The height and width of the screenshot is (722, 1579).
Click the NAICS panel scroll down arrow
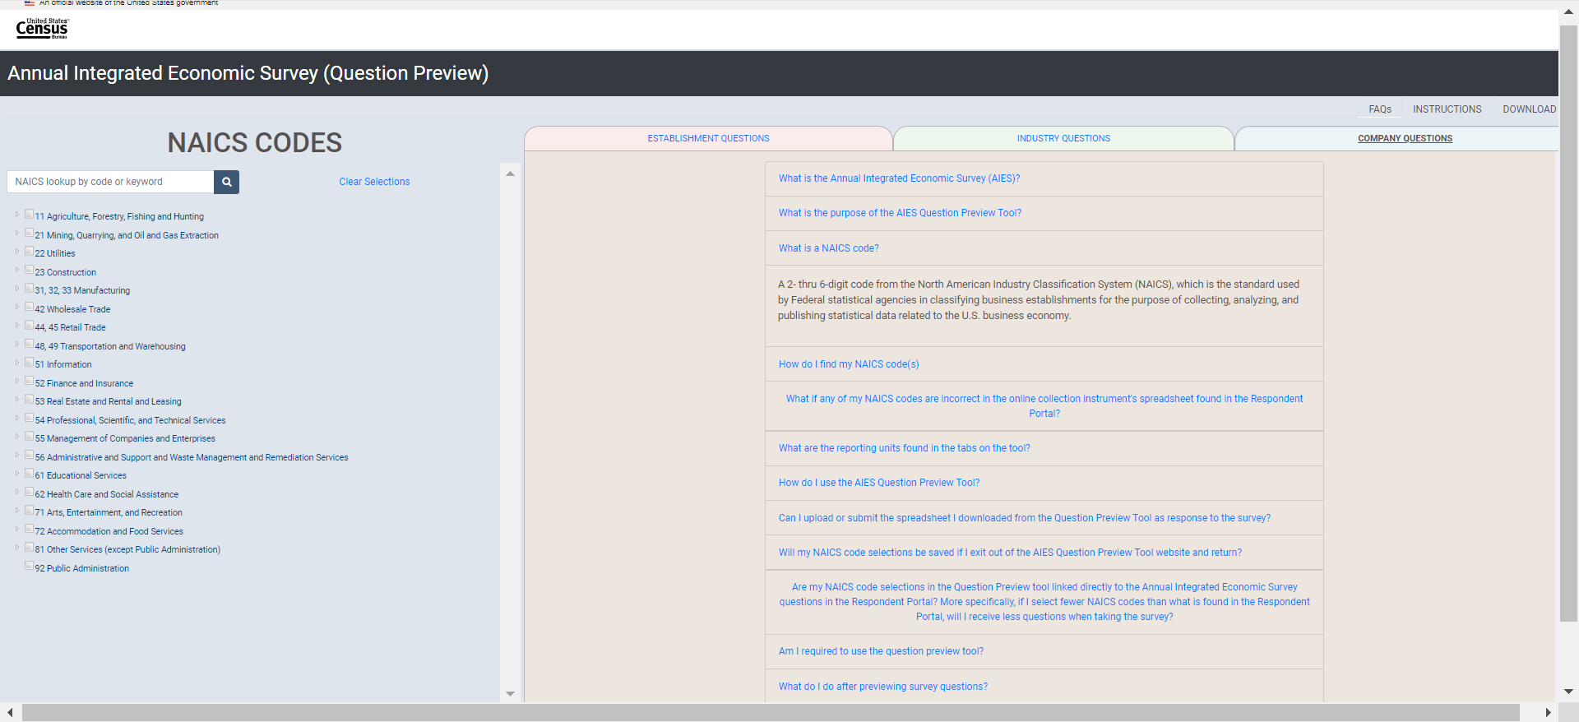click(510, 694)
